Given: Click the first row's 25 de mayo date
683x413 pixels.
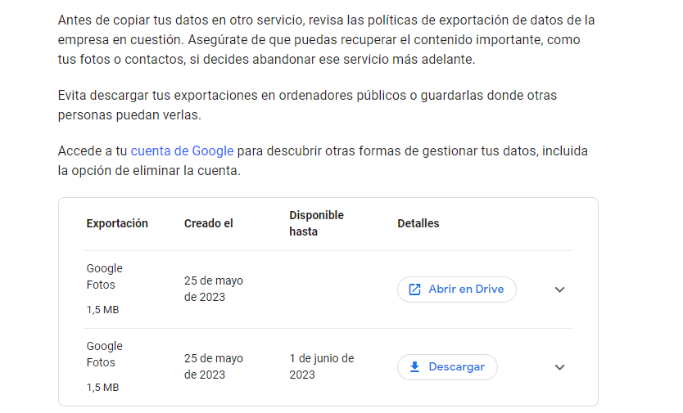Looking at the screenshot, I should 213,289.
